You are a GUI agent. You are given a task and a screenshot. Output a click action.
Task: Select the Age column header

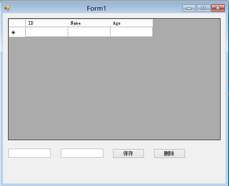click(x=132, y=23)
